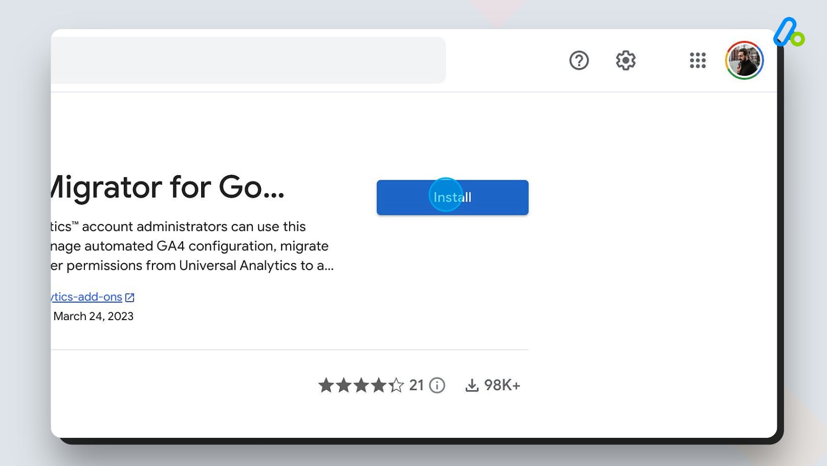Open the analytics add-ons developer link
The width and height of the screenshot is (827, 466).
pyautogui.click(x=87, y=297)
